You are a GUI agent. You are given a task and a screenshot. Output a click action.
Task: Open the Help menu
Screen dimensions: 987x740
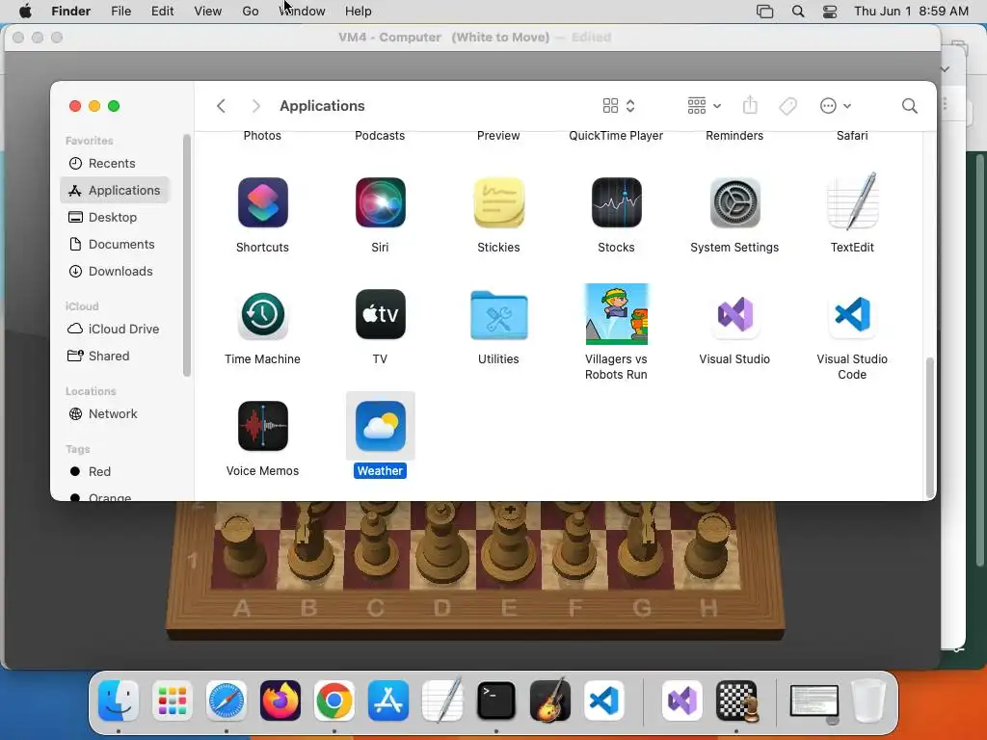coord(359,12)
